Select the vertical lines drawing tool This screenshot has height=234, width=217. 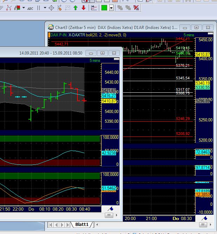click(x=39, y=8)
